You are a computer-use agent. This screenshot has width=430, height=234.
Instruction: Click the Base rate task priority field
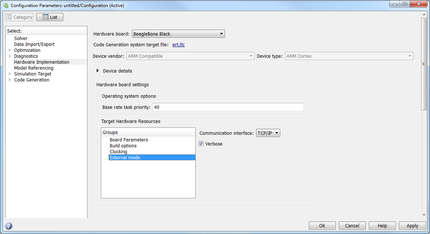point(228,107)
